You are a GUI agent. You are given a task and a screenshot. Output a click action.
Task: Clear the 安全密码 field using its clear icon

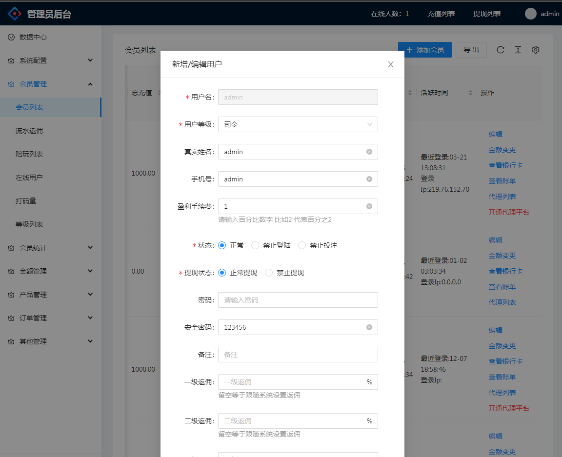pyautogui.click(x=369, y=327)
